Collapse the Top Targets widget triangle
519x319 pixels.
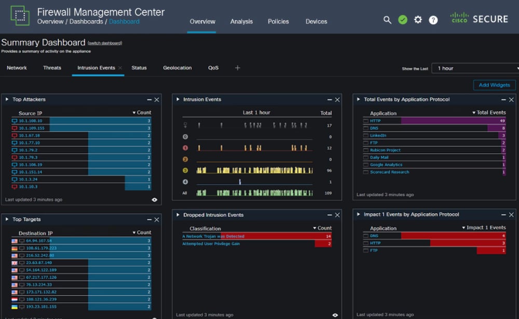pyautogui.click(x=7, y=220)
